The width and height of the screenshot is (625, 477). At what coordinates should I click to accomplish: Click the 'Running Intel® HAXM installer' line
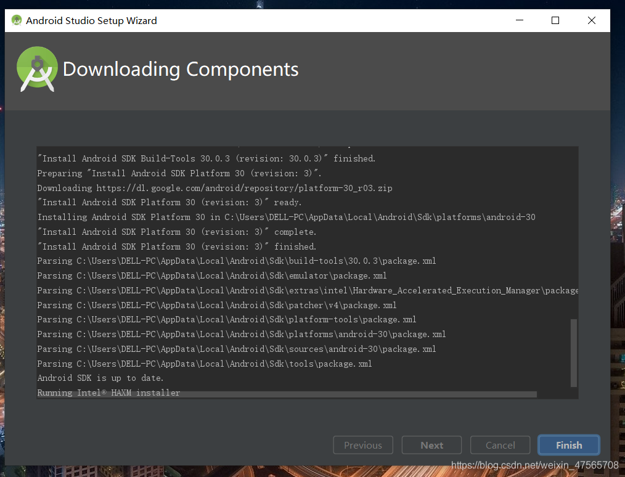pos(109,393)
